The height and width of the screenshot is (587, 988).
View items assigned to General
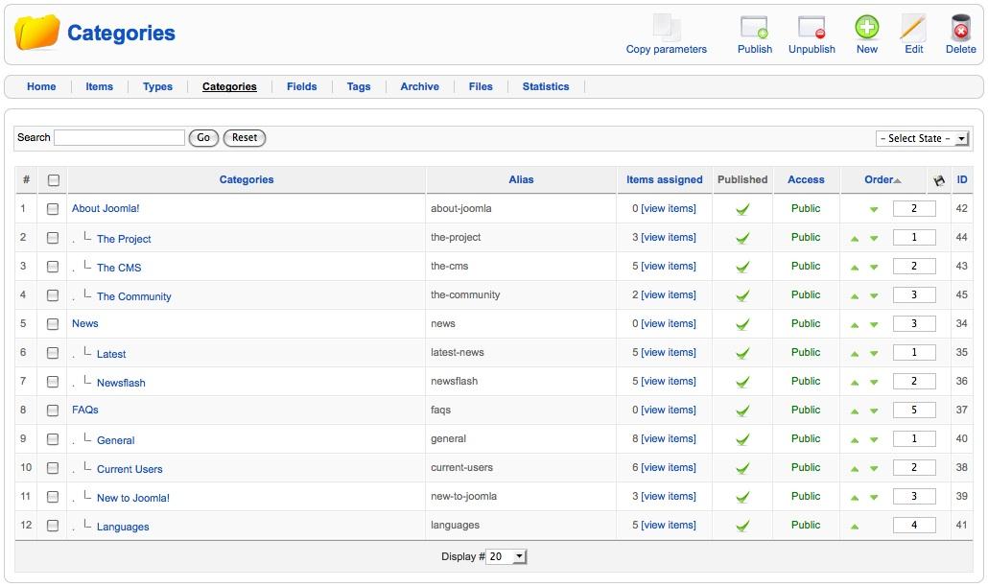669,439
